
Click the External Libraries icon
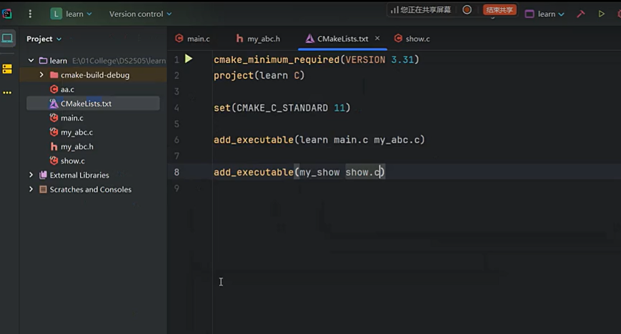click(x=43, y=175)
